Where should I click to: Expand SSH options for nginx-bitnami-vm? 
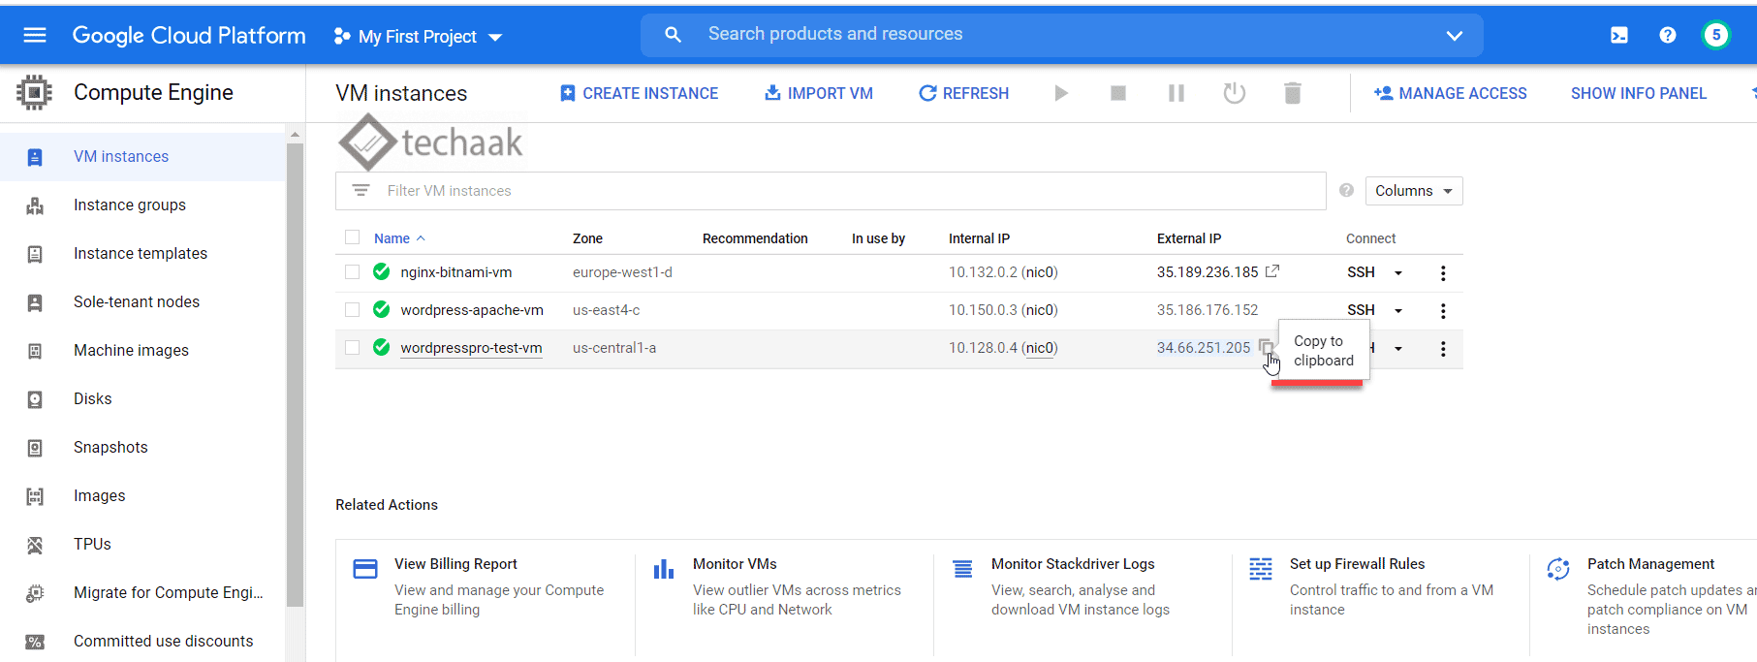tap(1398, 273)
